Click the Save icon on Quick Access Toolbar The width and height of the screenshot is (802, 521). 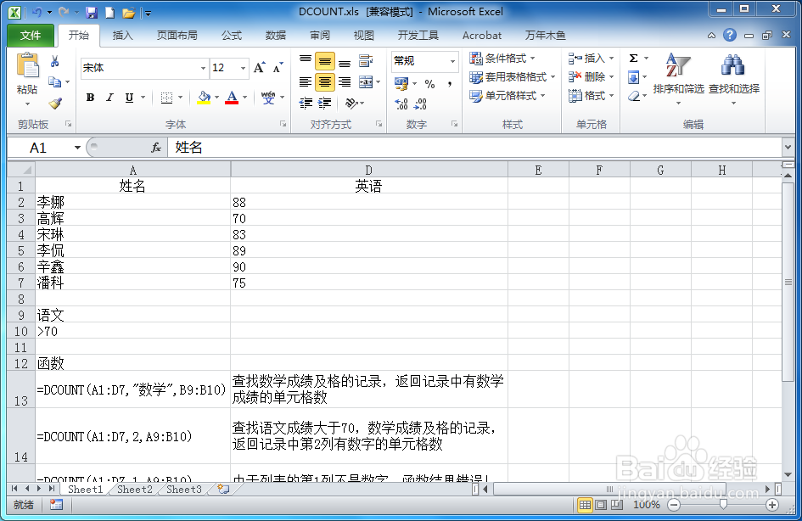(x=92, y=11)
